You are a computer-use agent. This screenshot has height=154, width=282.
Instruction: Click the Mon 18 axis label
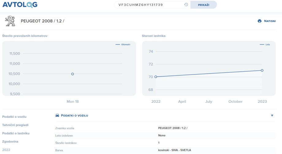(73, 102)
